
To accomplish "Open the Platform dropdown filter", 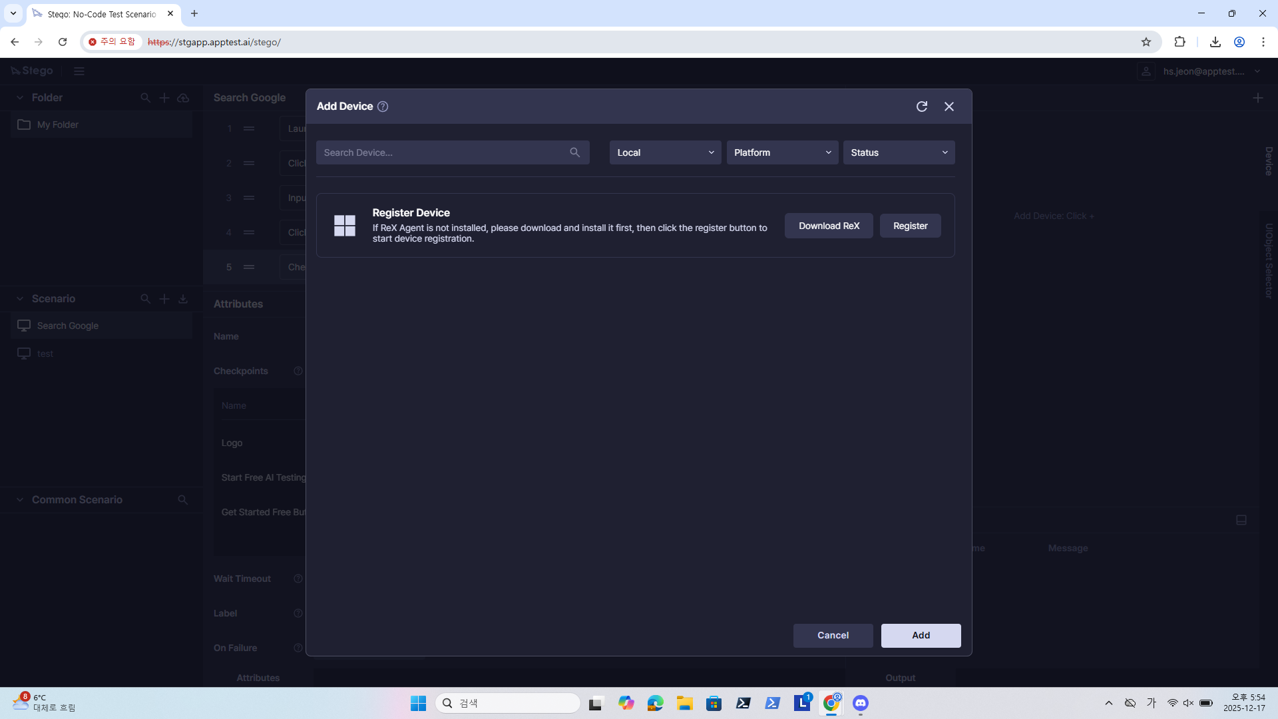I will (x=782, y=152).
